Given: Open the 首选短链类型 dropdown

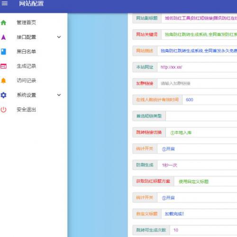Looking at the screenshot, I should pos(201,116).
